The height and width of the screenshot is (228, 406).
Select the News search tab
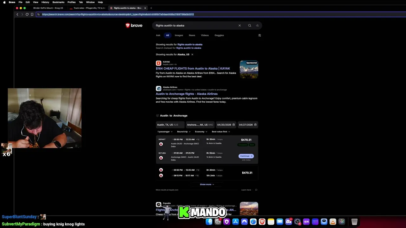click(x=192, y=35)
